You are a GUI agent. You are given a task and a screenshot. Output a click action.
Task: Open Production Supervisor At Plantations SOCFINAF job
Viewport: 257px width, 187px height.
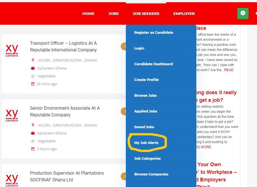click(x=67, y=176)
